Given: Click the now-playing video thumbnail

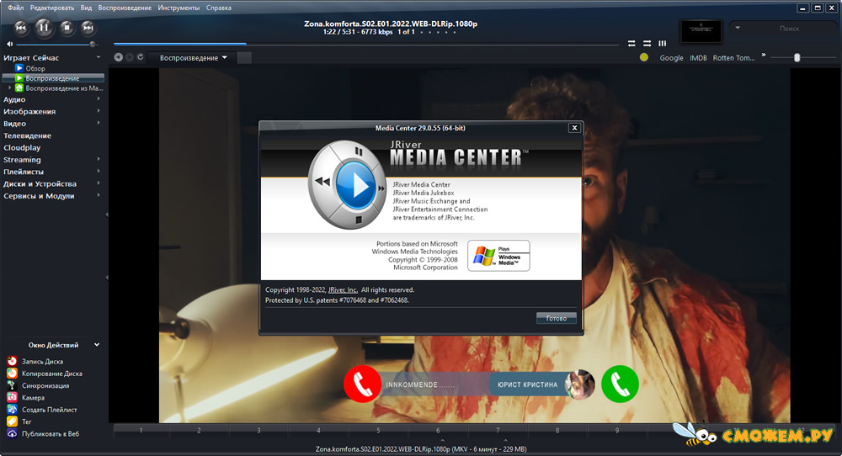Looking at the screenshot, I should pos(701,30).
